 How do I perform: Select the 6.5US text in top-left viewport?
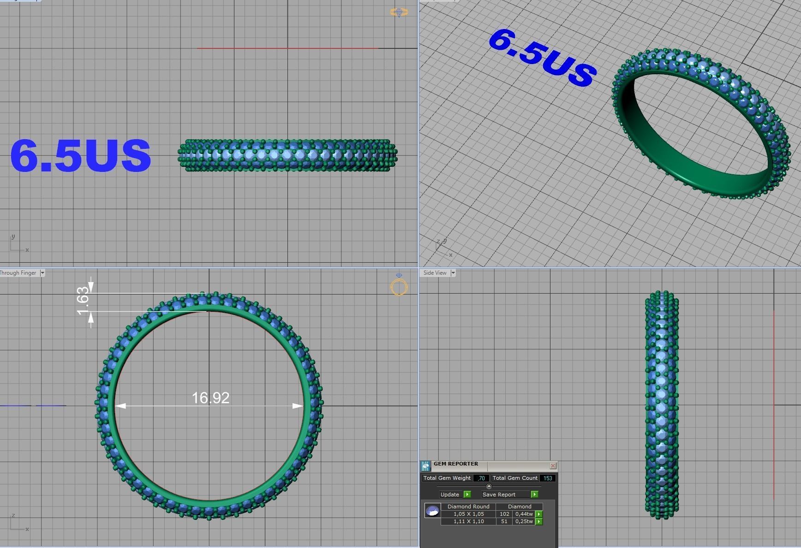(81, 155)
